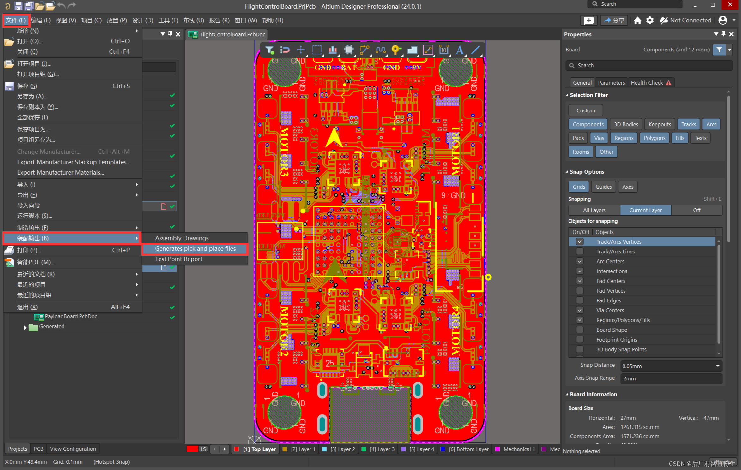Close the Projects panel with X
This screenshot has width=741, height=470.
click(x=178, y=34)
